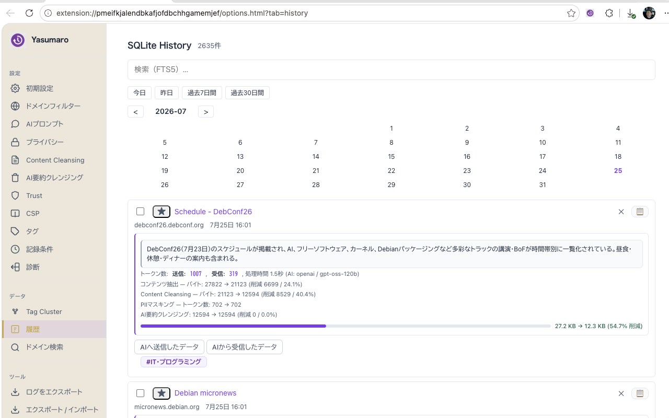The image size is (669, 418).
Task: Copy the Debian micronews entry via clipboard icon
Action: click(640, 393)
